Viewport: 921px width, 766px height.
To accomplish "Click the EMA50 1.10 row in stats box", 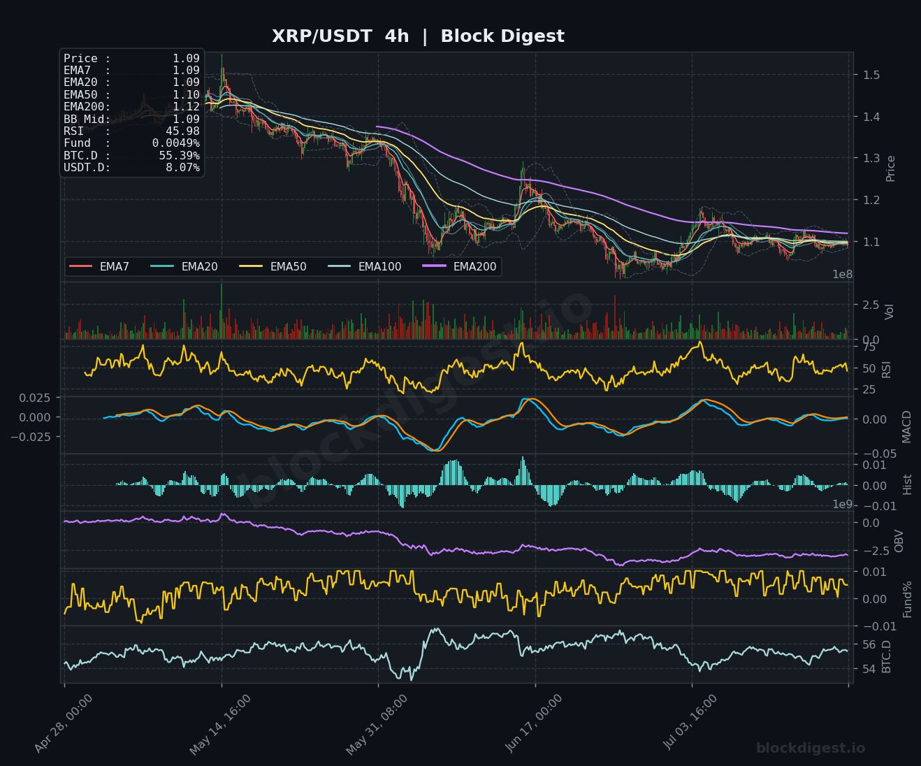I will [131, 95].
